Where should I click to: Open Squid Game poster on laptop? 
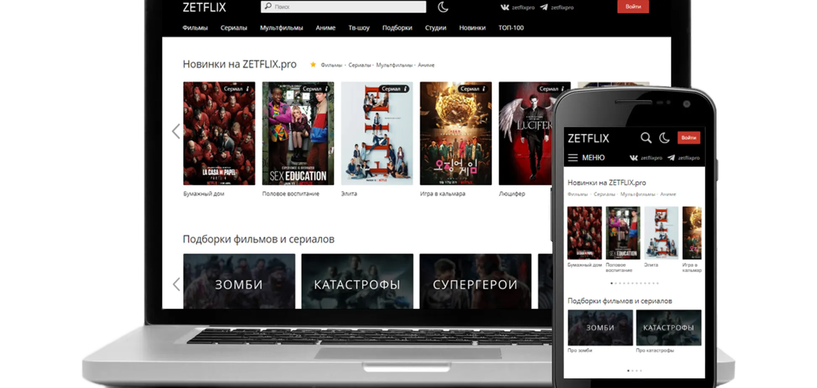tap(456, 133)
